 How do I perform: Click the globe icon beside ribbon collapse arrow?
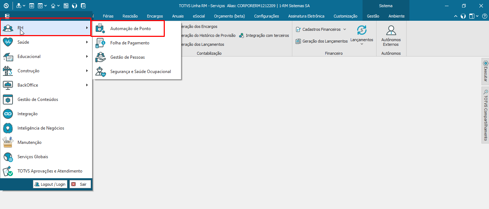click(x=463, y=16)
